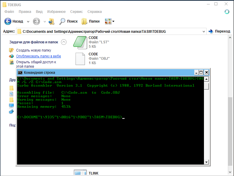This screenshot has width=234, height=176.
Task: Open the Файл menu
Action: pyautogui.click(x=9, y=12)
